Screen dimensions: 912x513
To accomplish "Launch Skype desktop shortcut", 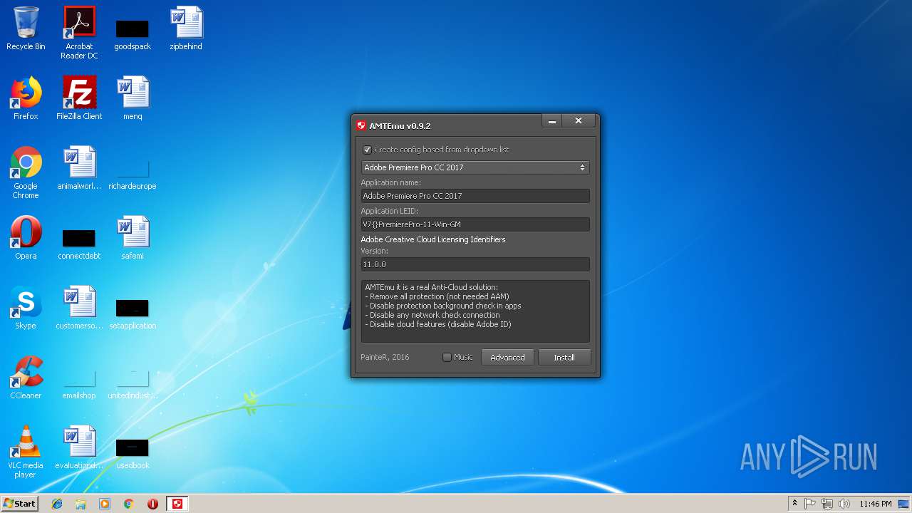I will tap(26, 308).
